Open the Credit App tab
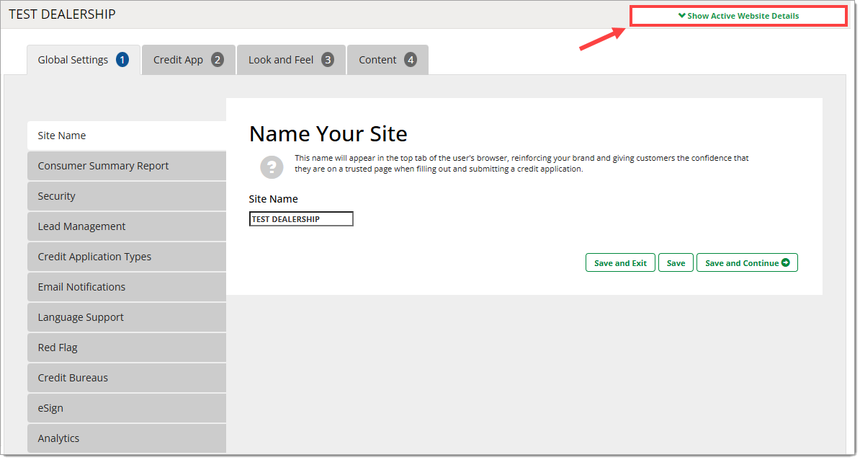This screenshot has width=860, height=460. (x=188, y=60)
